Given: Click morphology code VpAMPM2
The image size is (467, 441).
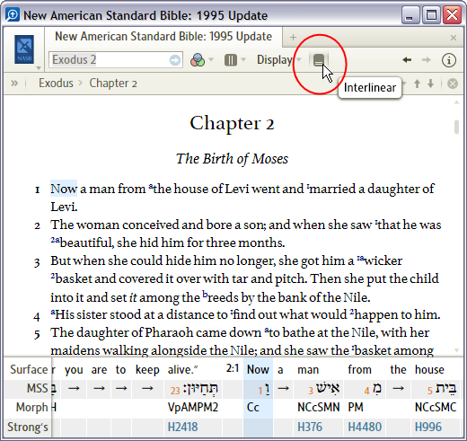Looking at the screenshot, I should pos(193,408).
